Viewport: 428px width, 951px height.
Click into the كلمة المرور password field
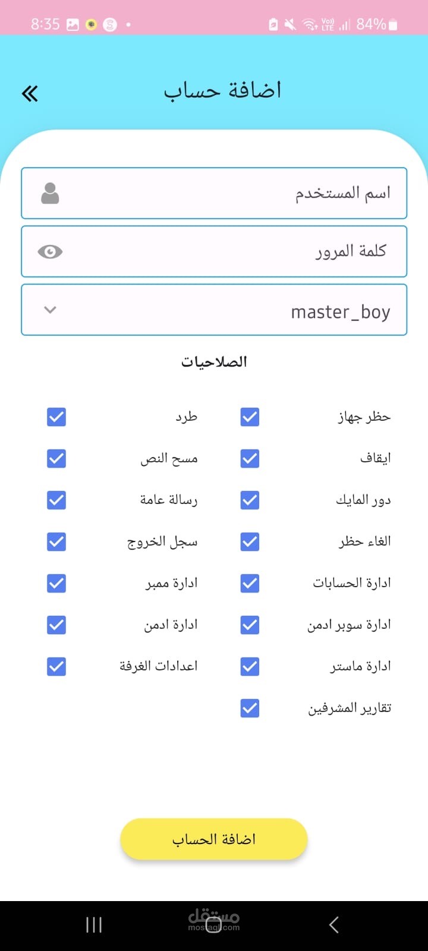click(238, 251)
